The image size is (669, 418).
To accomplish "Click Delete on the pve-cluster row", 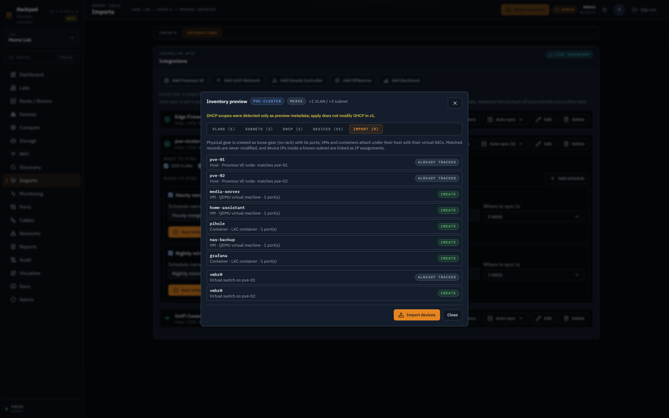I will pos(574,144).
